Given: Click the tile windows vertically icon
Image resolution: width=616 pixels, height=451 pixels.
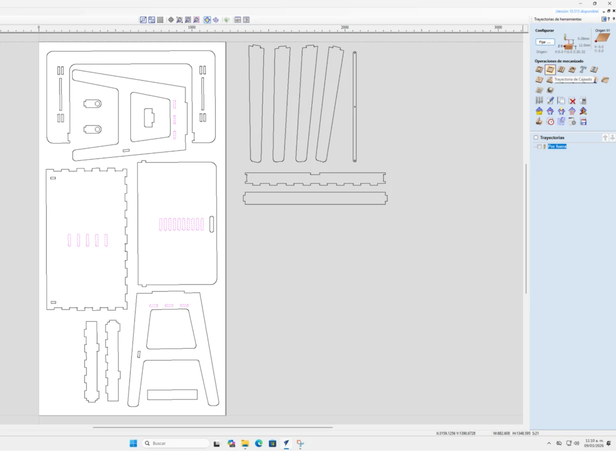Looking at the screenshot, I should (x=247, y=19).
